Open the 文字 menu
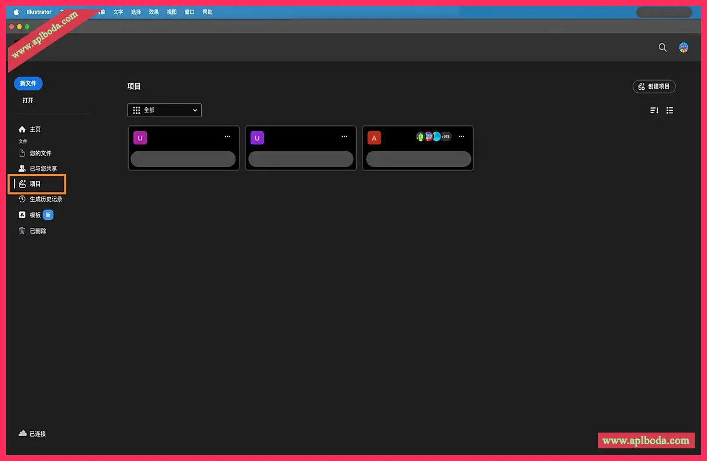 point(118,12)
